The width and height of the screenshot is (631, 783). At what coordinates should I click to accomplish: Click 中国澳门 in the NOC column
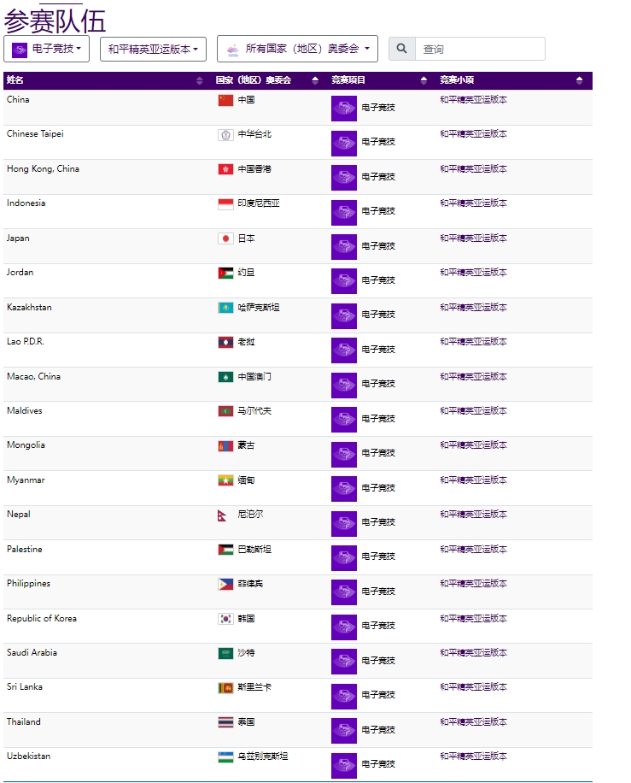tap(254, 376)
